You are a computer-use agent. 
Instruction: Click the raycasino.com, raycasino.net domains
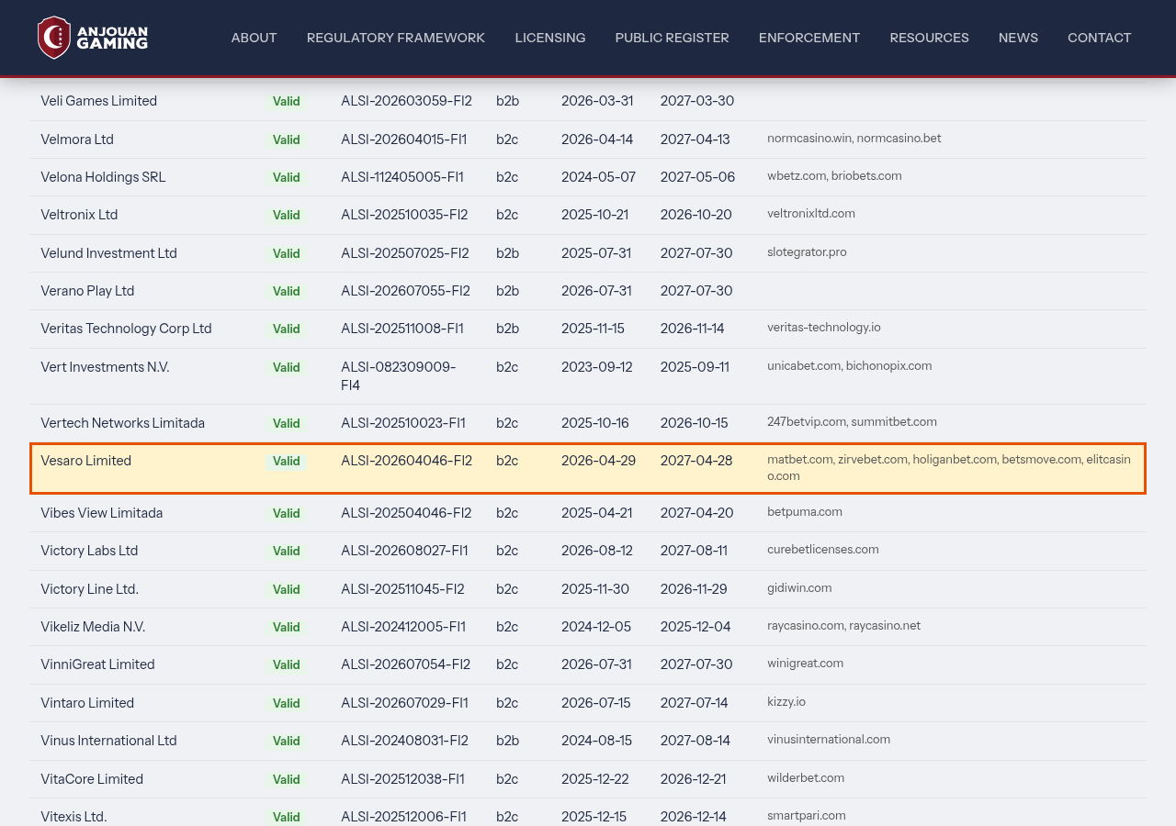(x=844, y=626)
